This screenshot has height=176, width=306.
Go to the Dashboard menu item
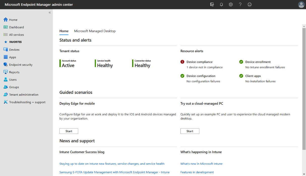pyautogui.click(x=16, y=27)
